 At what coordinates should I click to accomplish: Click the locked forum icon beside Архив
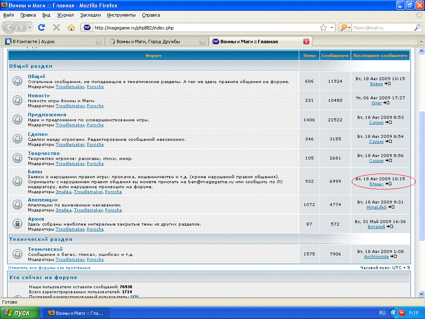[17, 224]
